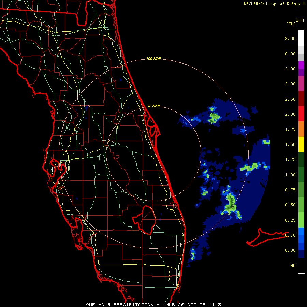Click the ONE HOUR PRECIPITATION title text
The width and height of the screenshot is (307, 307).
(120, 305)
